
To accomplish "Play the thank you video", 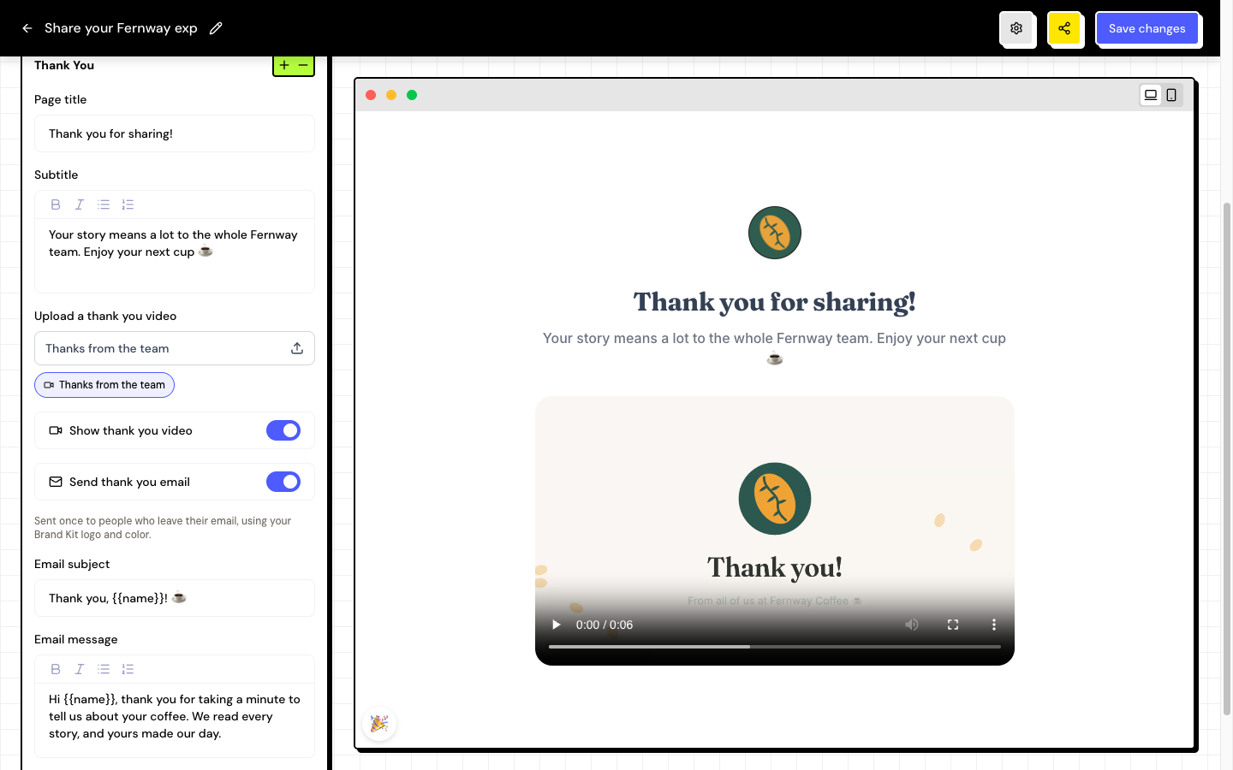I will click(x=556, y=625).
